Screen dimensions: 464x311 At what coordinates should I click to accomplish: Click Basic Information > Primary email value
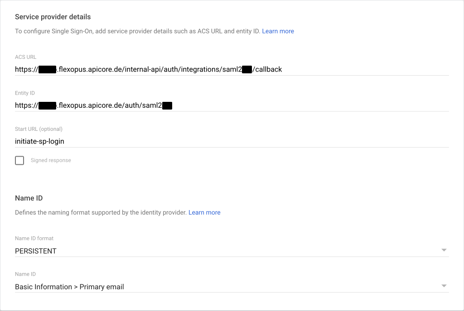tap(69, 287)
